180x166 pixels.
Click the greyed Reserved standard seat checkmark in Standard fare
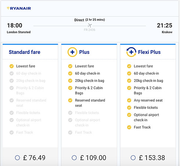click(x=11, y=100)
